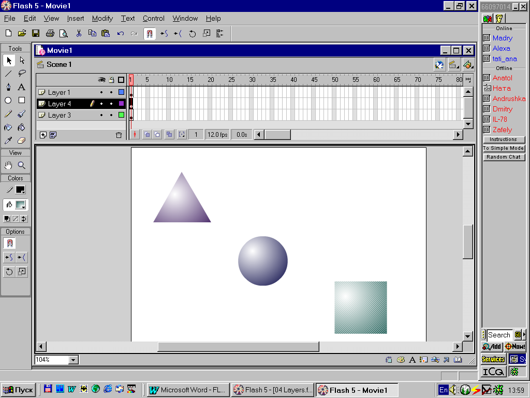Screen dimensions: 530x398
Task: Click Rotate icon in main toolbar
Action: pos(193,33)
